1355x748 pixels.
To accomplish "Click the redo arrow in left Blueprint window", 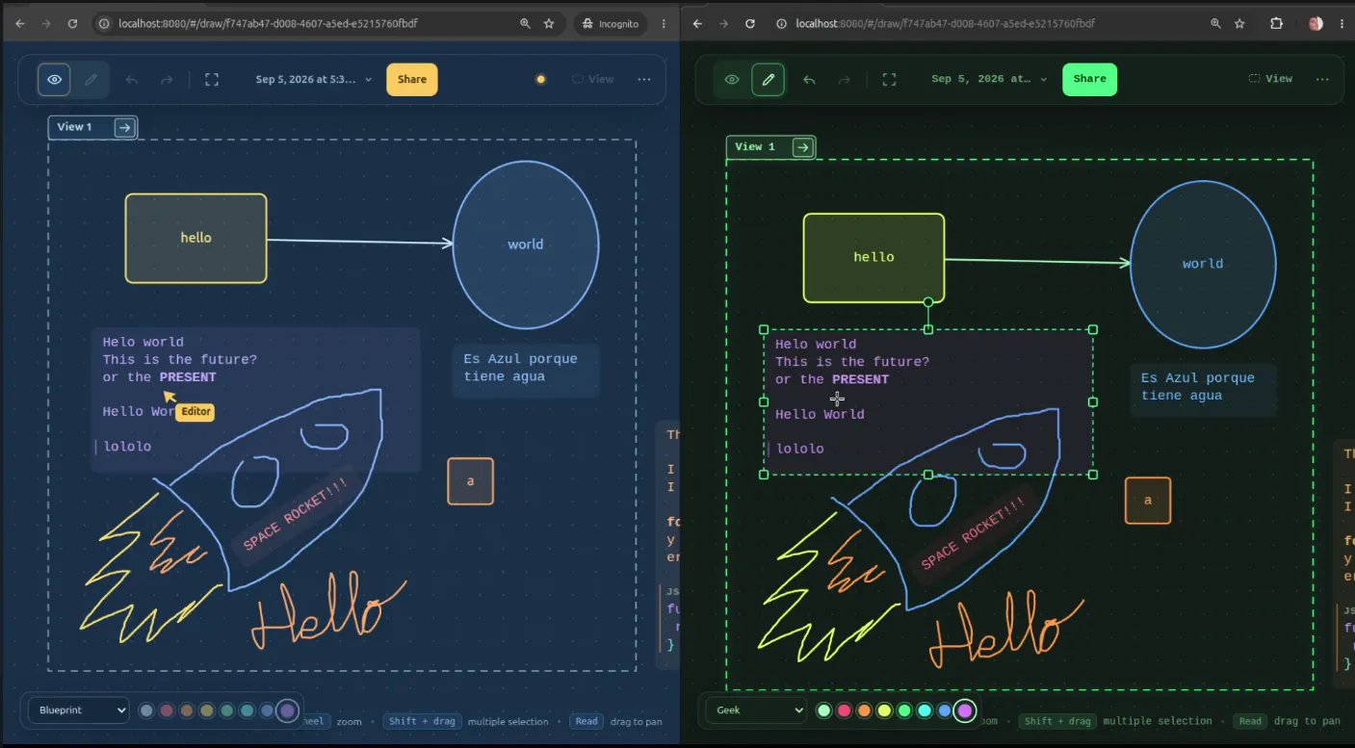I will coord(167,80).
